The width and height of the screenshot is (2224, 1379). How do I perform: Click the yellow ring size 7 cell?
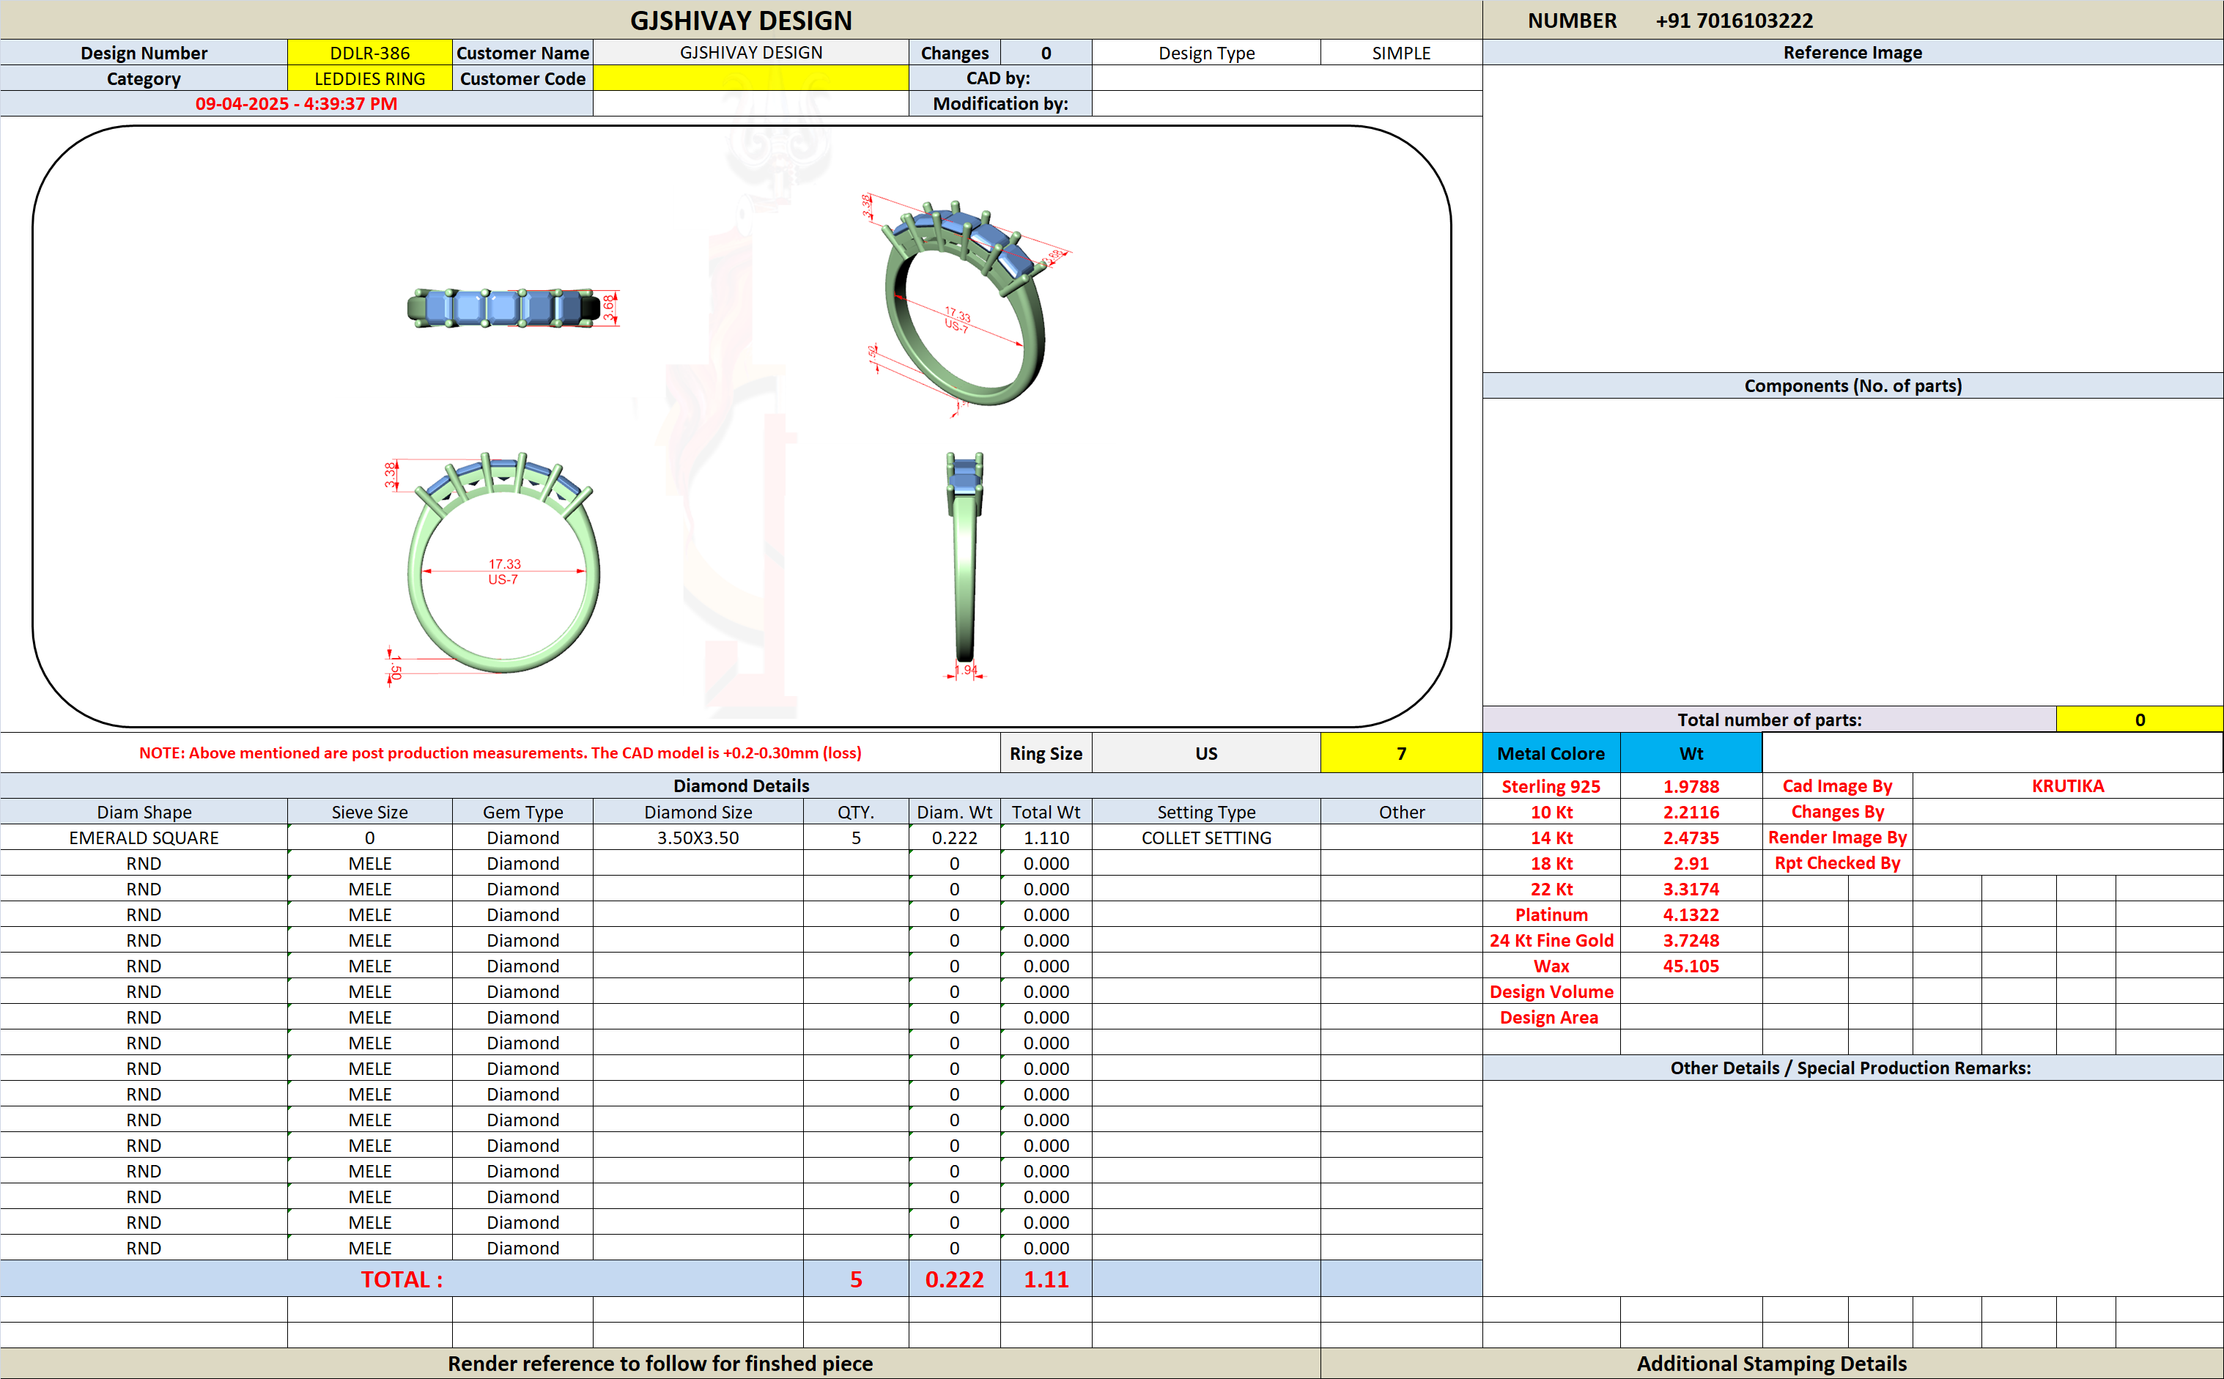point(1400,753)
